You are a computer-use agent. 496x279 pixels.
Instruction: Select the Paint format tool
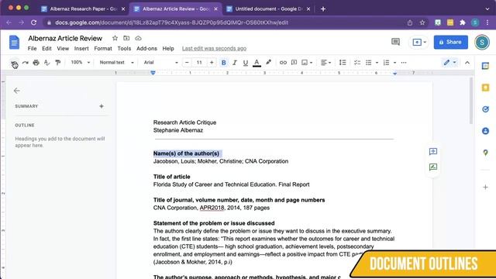57,63
